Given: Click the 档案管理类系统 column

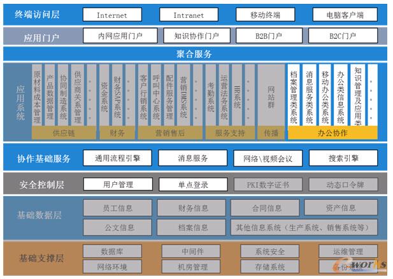Looking at the screenshot, I should coord(294,95).
